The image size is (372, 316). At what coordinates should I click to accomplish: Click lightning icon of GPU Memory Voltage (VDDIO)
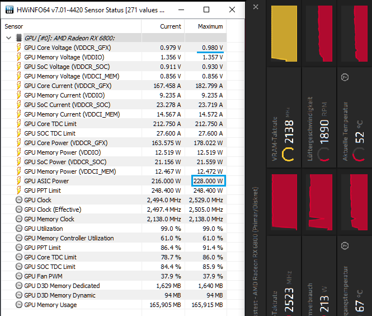click(x=19, y=57)
